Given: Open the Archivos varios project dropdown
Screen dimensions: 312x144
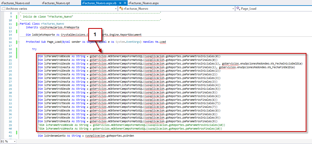Looking at the screenshot, I should (x=116, y=9).
